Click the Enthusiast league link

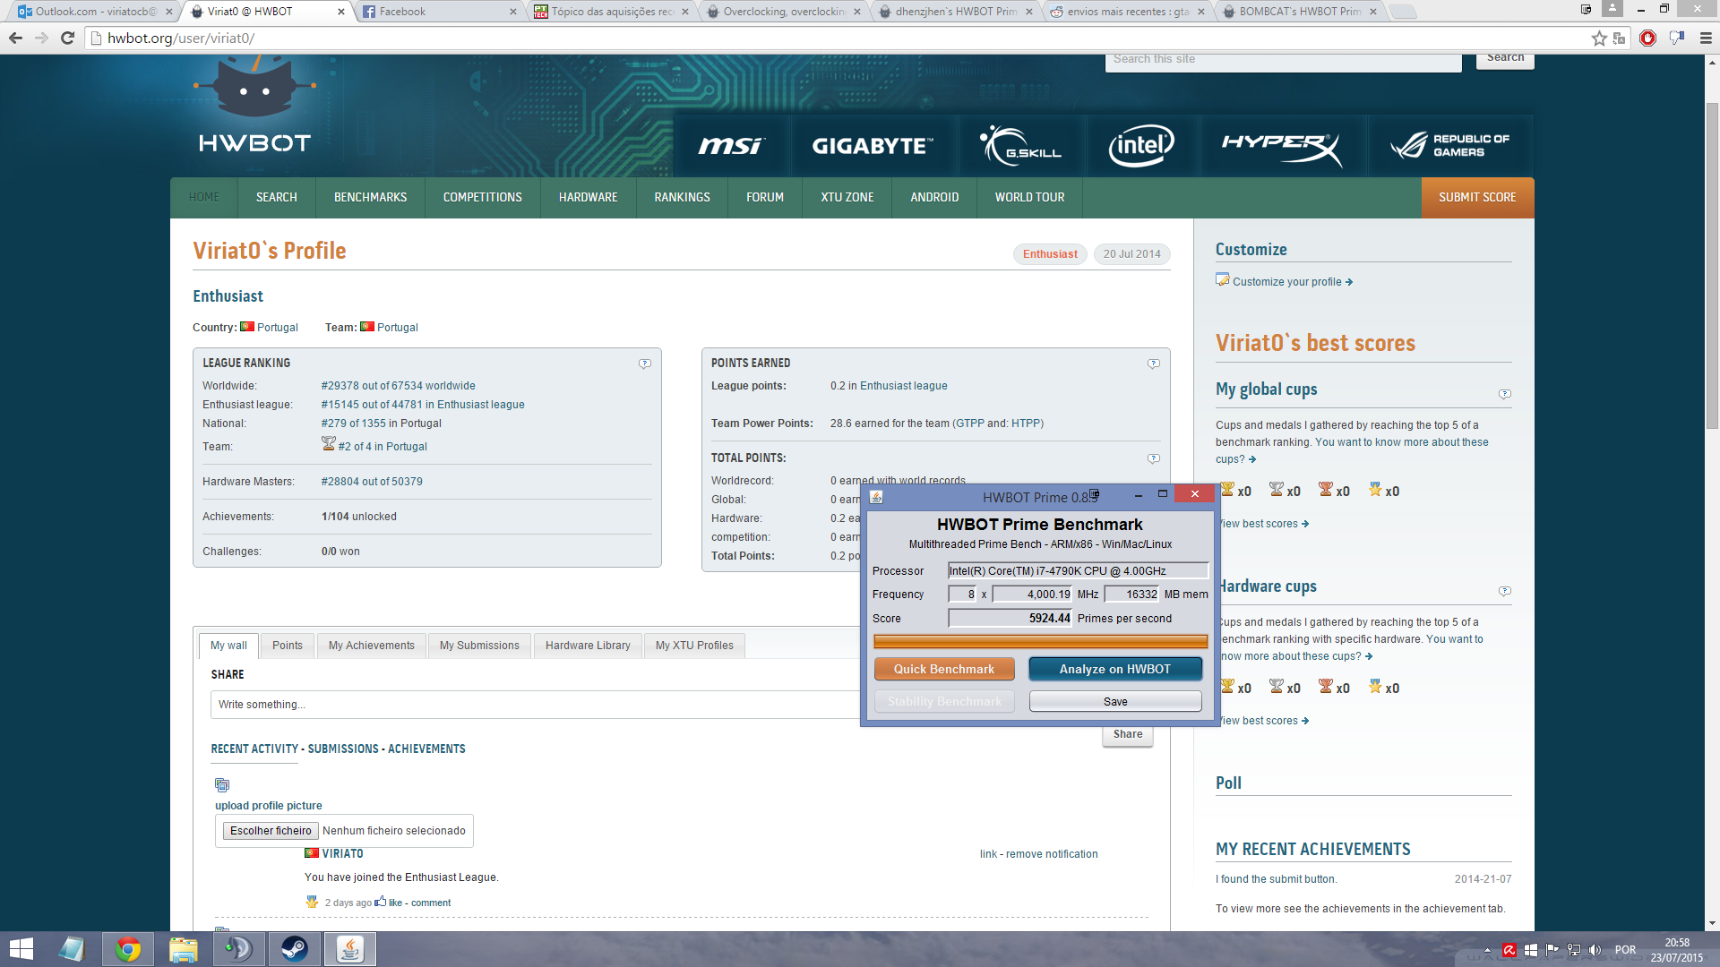(x=903, y=386)
